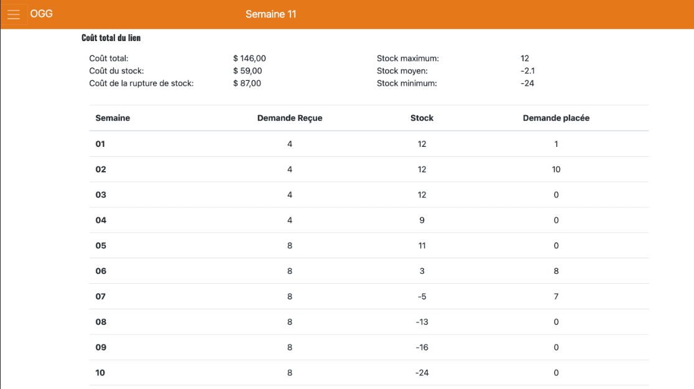Screen dimensions: 694x389
Task: Click the OGG app title
Action: pos(42,14)
